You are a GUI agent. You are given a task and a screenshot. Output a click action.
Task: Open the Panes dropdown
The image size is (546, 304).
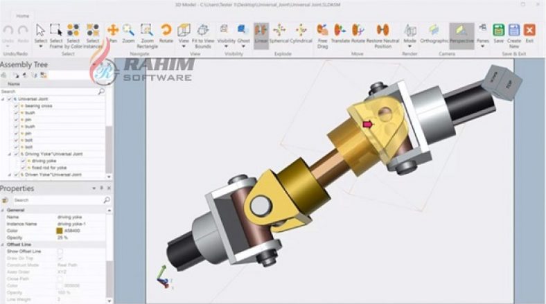point(483,46)
